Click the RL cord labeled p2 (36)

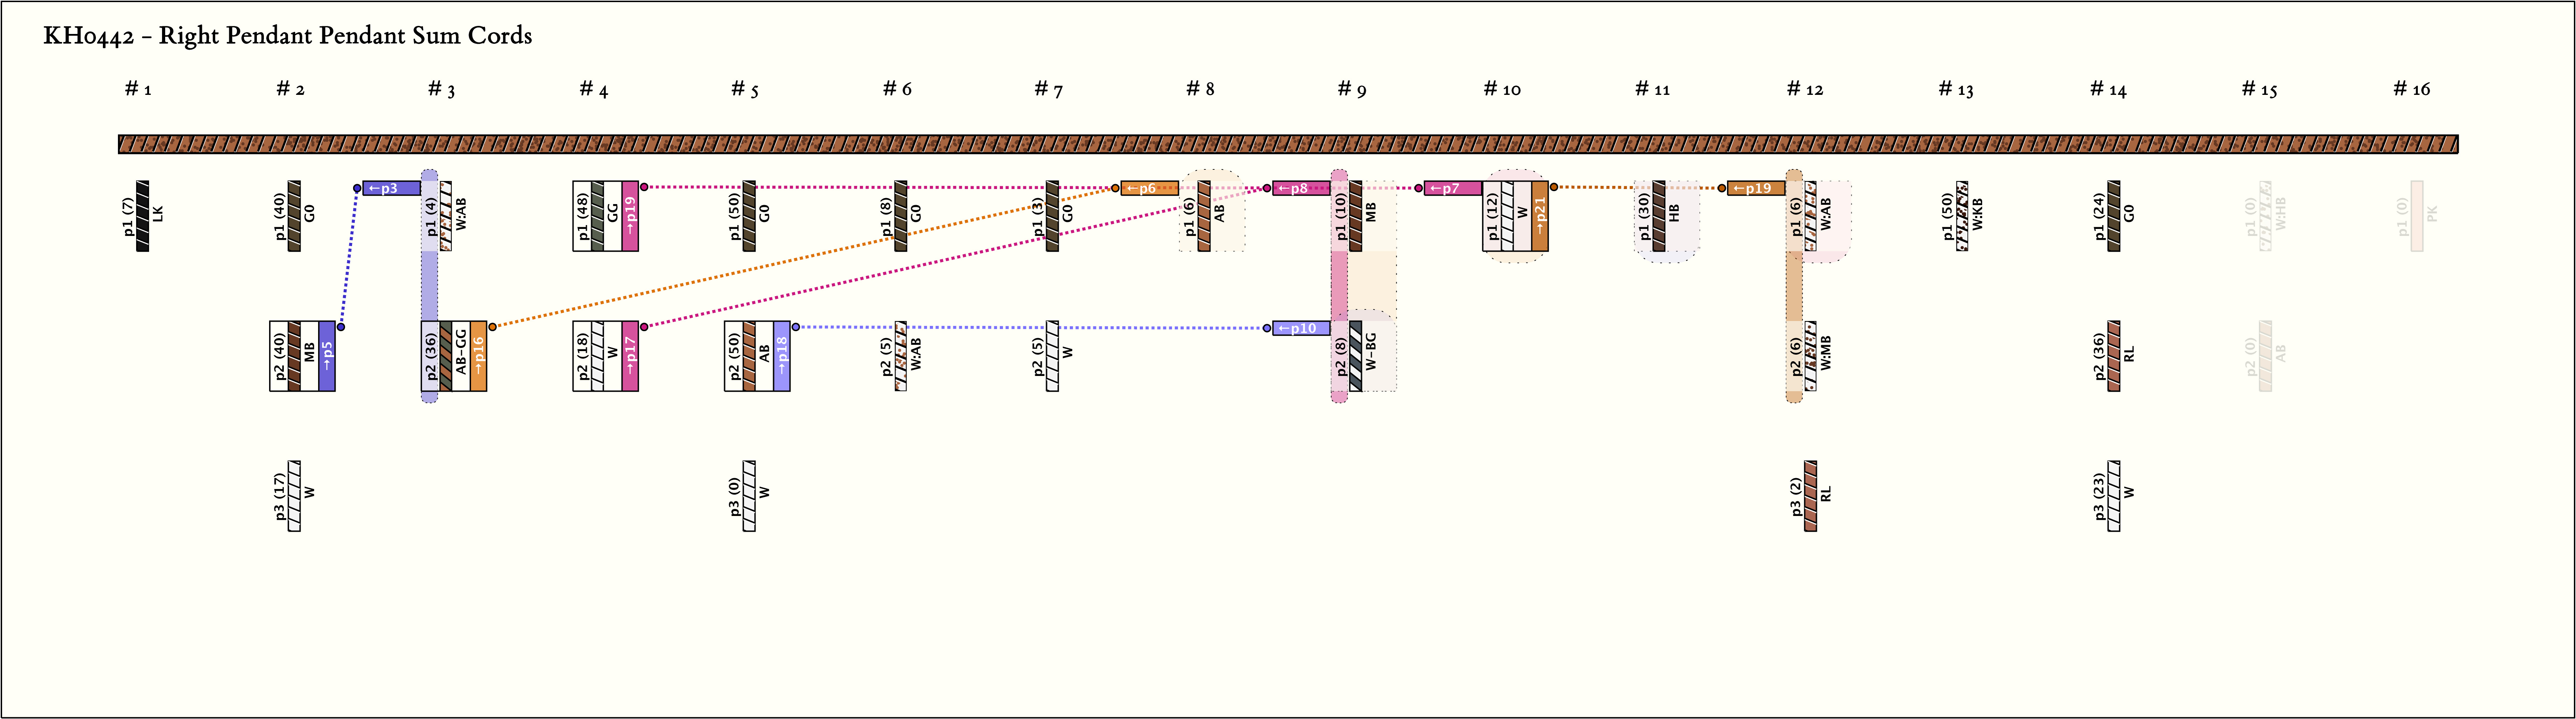(x=2114, y=356)
